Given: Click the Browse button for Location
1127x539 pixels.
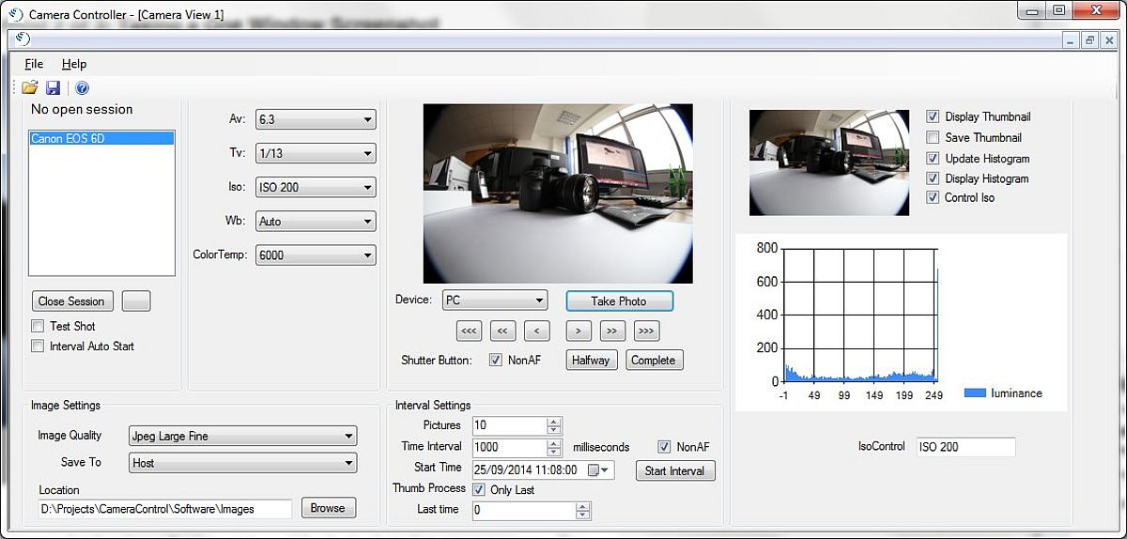Looking at the screenshot, I should click(328, 508).
